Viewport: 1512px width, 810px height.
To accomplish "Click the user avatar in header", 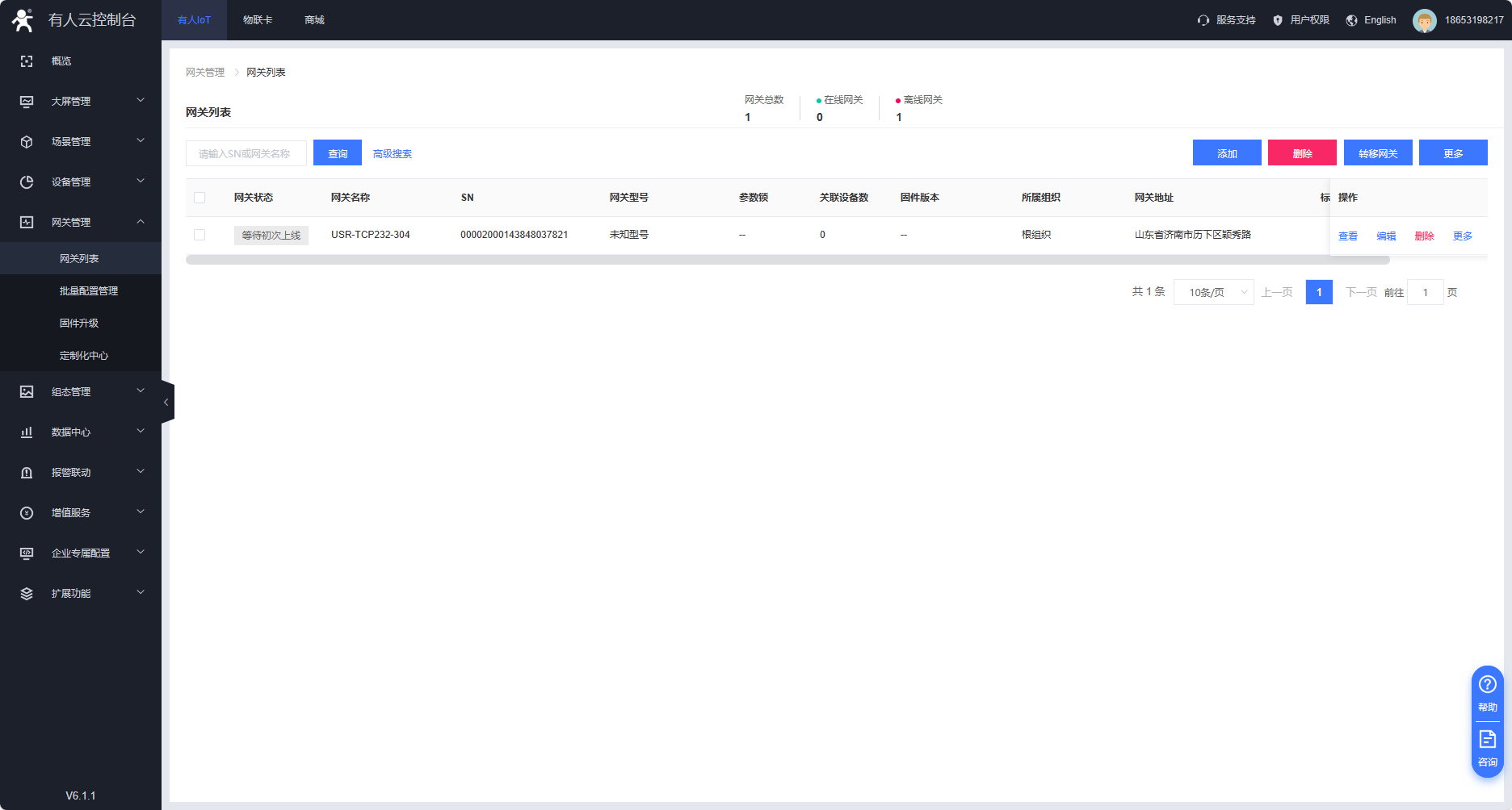I will tap(1424, 20).
